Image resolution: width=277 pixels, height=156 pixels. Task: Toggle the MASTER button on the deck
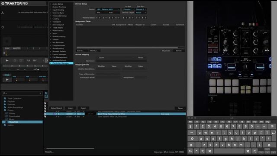(16, 48)
